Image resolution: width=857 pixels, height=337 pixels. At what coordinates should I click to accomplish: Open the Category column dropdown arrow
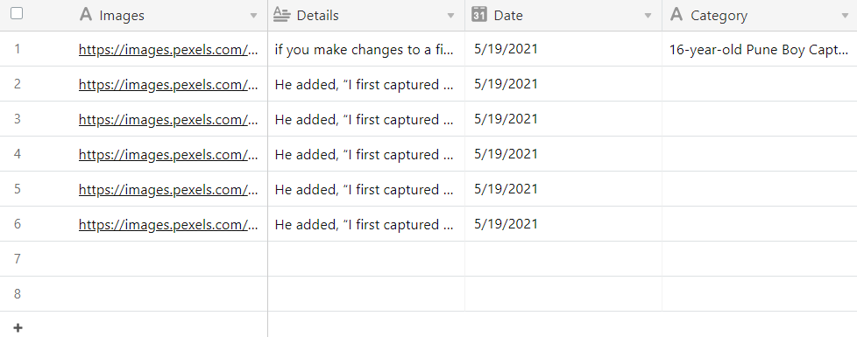click(845, 16)
